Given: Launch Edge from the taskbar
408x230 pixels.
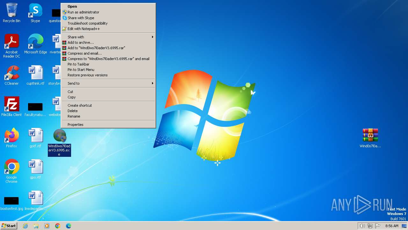Looking at the screenshot, I should (69, 226).
